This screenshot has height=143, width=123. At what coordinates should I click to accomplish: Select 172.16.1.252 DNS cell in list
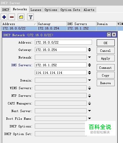pos(81,28)
